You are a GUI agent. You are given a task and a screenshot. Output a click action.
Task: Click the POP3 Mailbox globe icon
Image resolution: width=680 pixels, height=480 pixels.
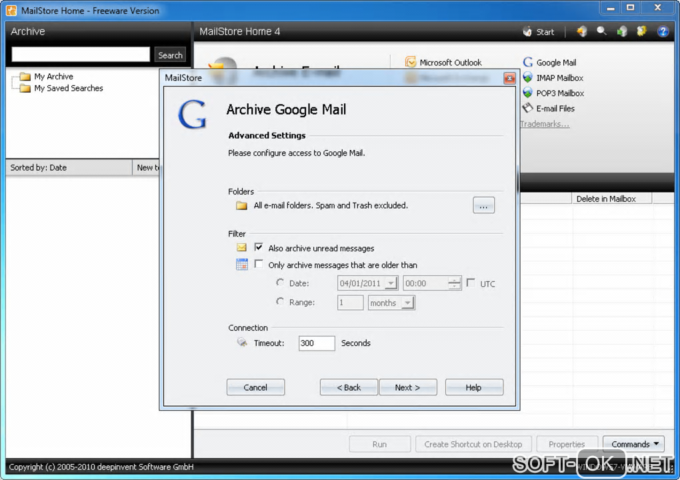(x=527, y=93)
